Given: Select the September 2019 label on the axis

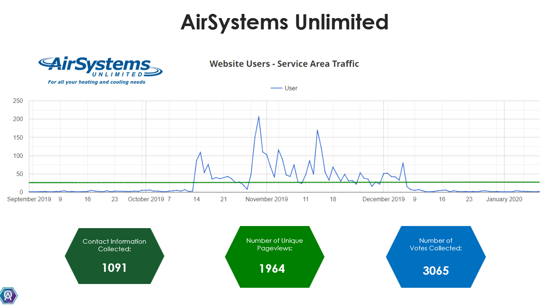Looking at the screenshot, I should pyautogui.click(x=29, y=199).
